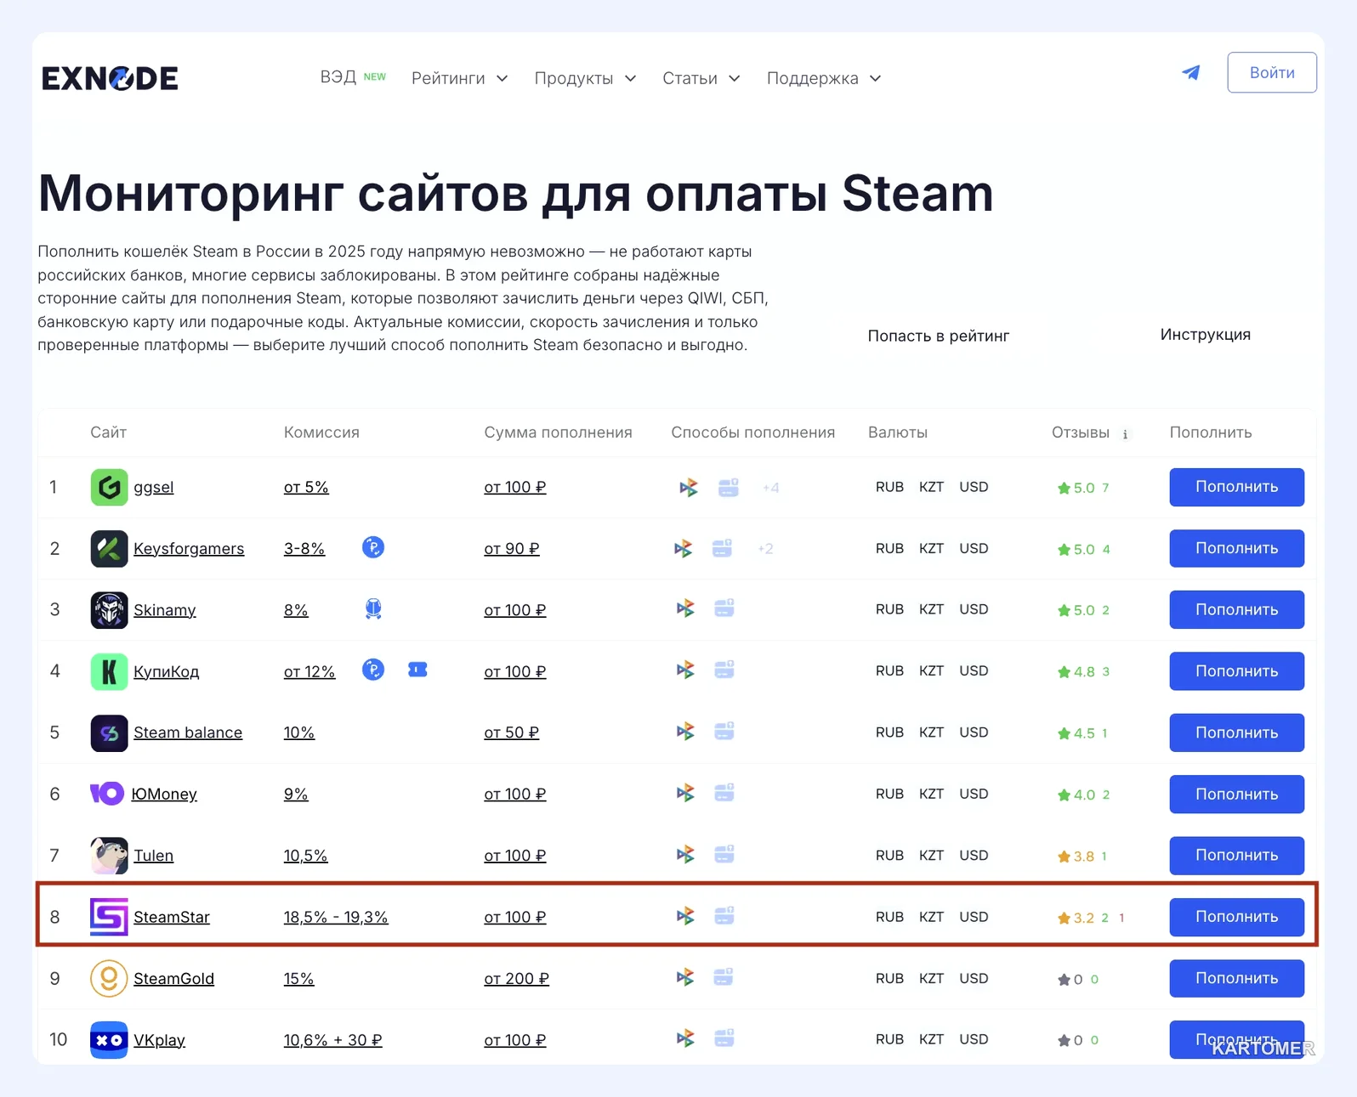
Task: Open the Telegram channel icon
Action: tap(1191, 73)
